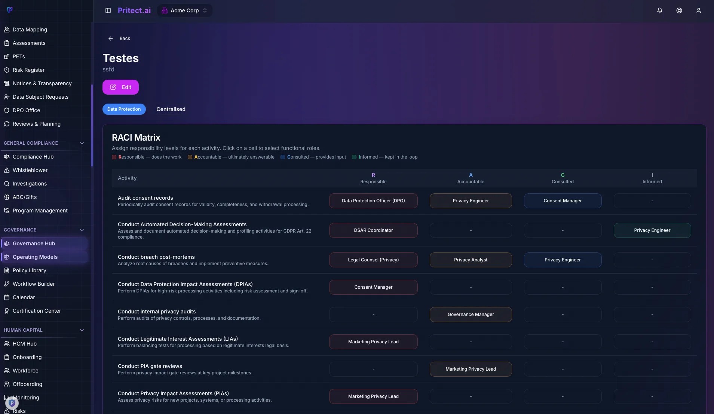This screenshot has height=414, width=714.
Task: Select the Data Protection tab
Action: [124, 109]
